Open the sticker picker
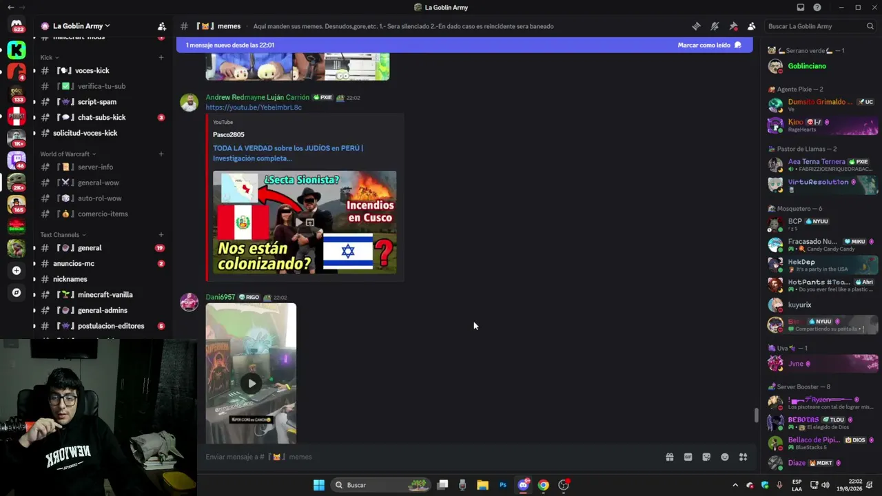The height and width of the screenshot is (496, 882). [706, 457]
